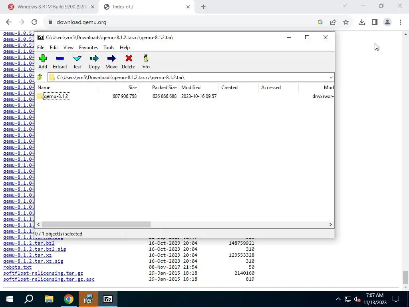Open the Favorites menu

point(88,48)
